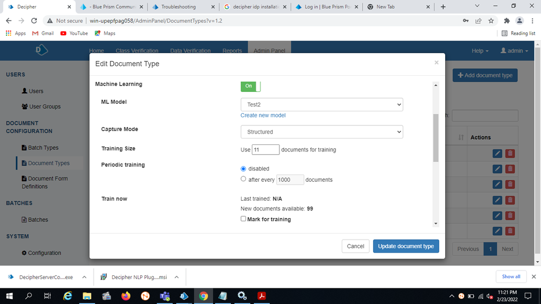Image resolution: width=541 pixels, height=304 pixels.
Task: Open the Data Verification nav tab
Action: [190, 51]
